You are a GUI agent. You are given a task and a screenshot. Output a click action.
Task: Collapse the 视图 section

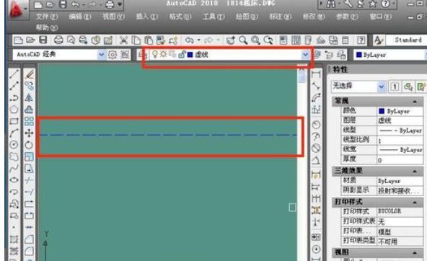click(x=415, y=253)
